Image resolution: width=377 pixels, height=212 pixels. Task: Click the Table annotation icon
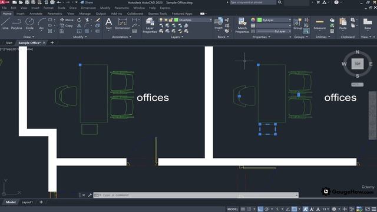(134, 31)
